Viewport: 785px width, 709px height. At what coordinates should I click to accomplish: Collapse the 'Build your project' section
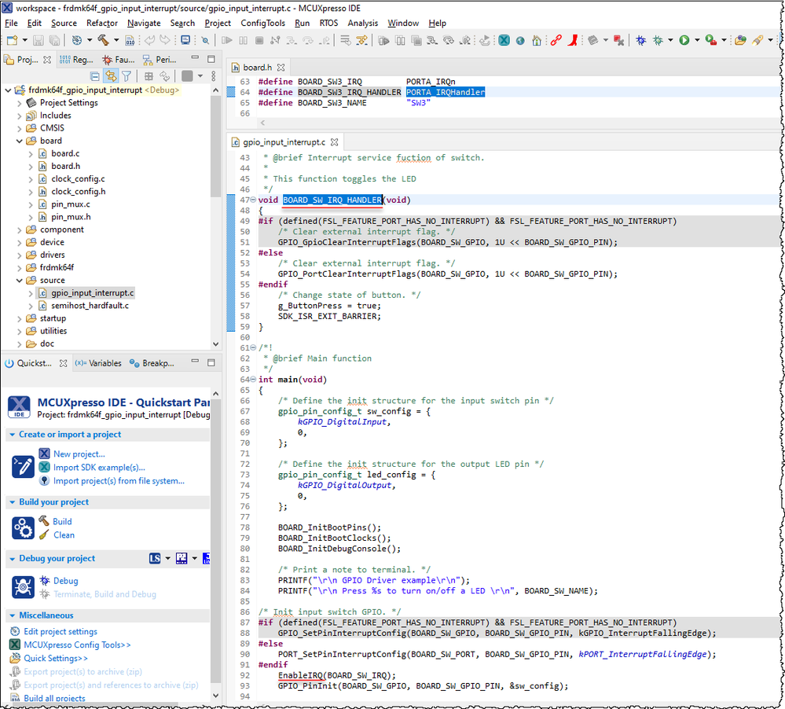tap(12, 502)
